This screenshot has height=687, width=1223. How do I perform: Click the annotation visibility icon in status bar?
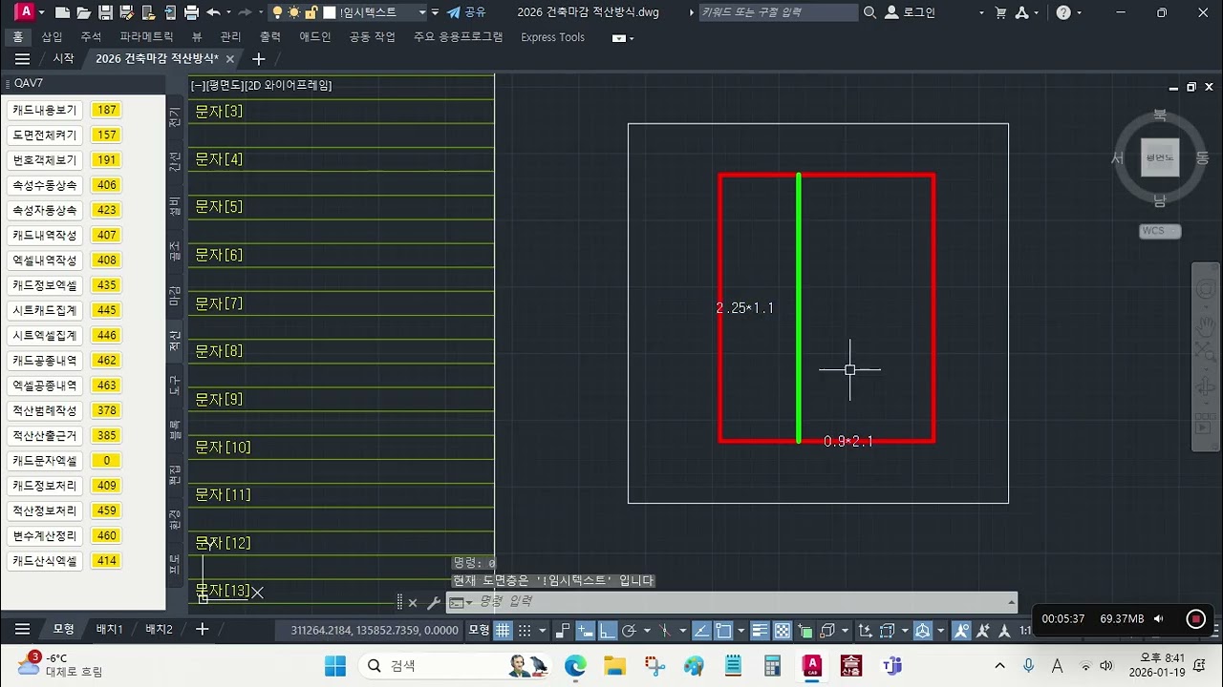[961, 631]
